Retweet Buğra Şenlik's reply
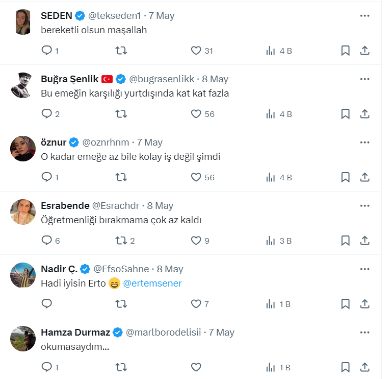This screenshot has width=392, height=379. click(121, 114)
